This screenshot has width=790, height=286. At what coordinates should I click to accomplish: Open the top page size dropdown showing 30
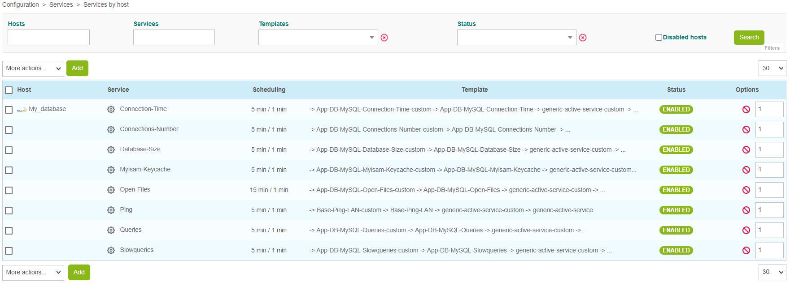pyautogui.click(x=772, y=68)
